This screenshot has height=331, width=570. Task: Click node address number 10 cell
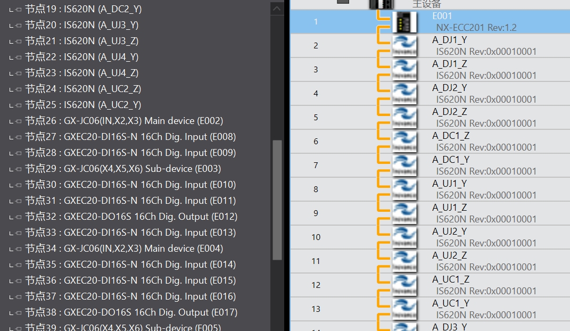point(316,238)
